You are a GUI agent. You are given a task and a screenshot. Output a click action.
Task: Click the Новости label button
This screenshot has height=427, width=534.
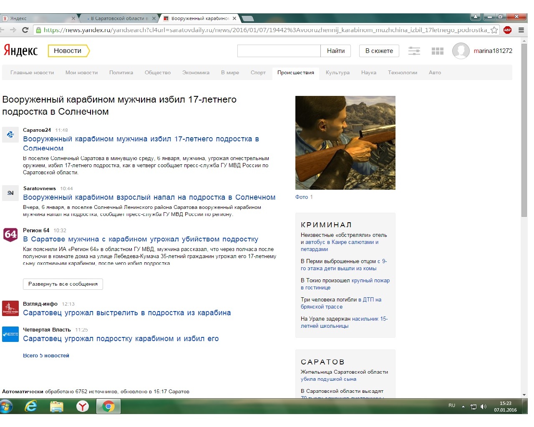pyautogui.click(x=69, y=50)
